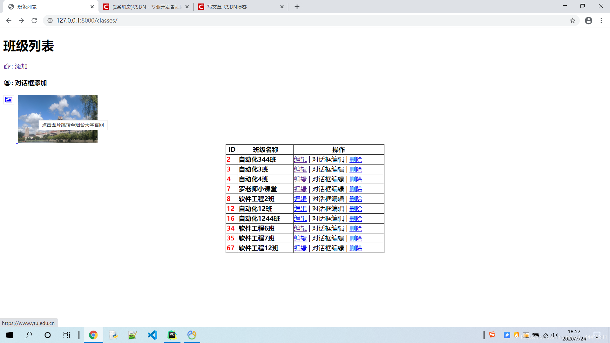This screenshot has height=343, width=610.
Task: Click 编辑 in the 自动化4班 row
Action: (300, 179)
